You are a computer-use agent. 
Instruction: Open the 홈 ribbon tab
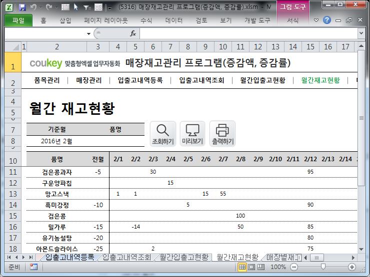click(x=43, y=20)
